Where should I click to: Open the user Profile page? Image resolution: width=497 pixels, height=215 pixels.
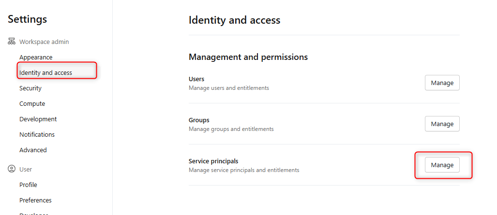[x=28, y=185]
